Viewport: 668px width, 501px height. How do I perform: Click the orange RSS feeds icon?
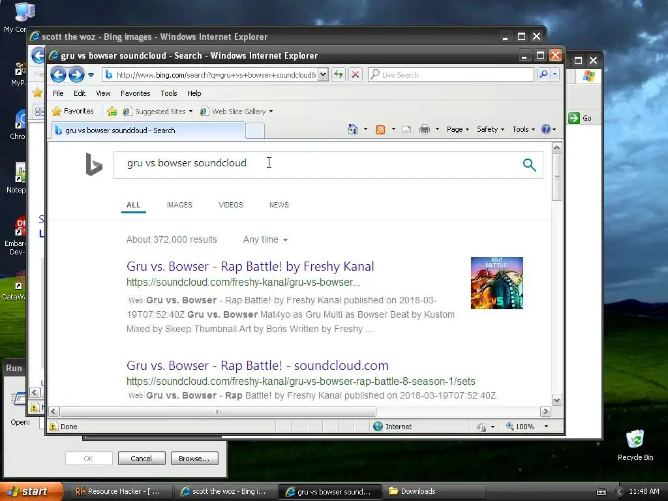(x=380, y=130)
